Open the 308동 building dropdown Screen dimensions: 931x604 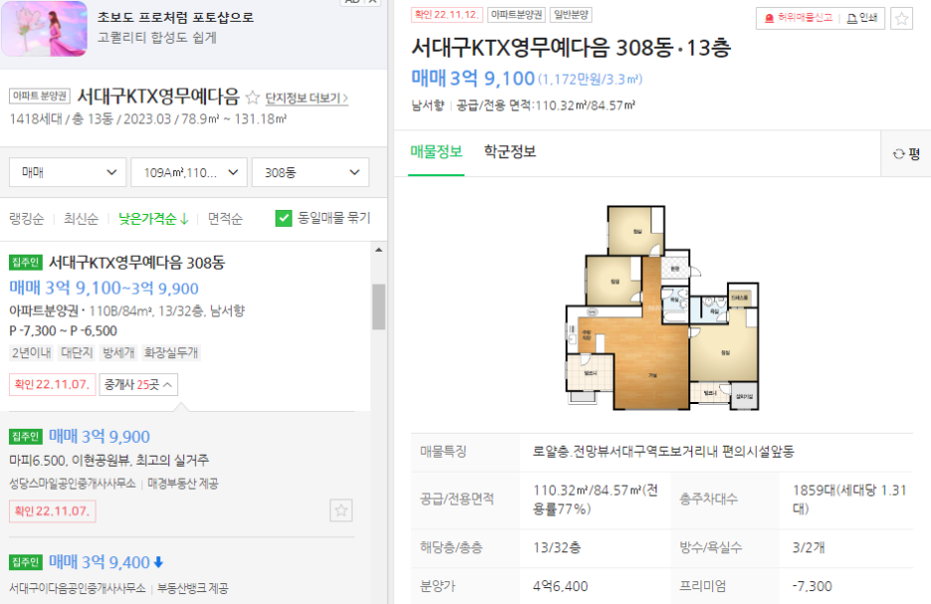click(310, 172)
